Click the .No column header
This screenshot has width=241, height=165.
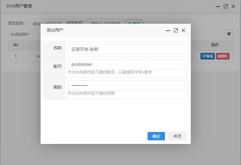click(x=16, y=45)
